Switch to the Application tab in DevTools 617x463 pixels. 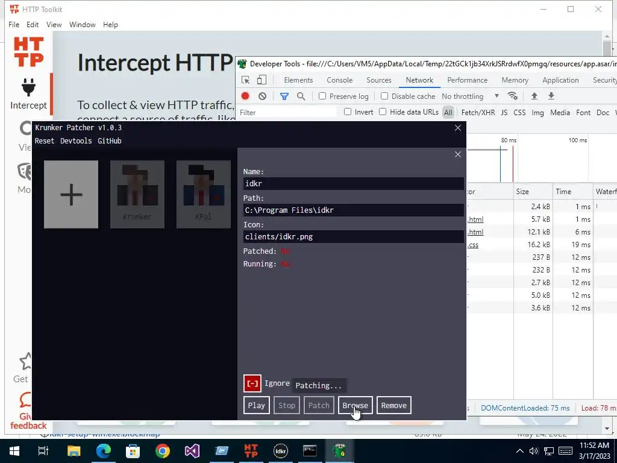(x=560, y=80)
